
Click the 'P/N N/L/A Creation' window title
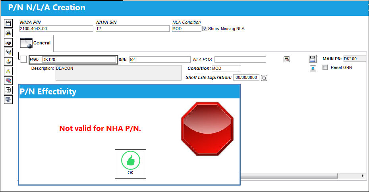(x=46, y=8)
